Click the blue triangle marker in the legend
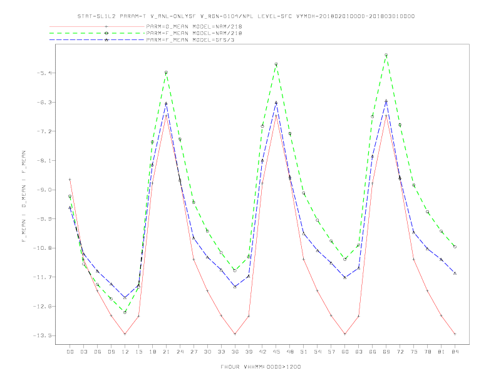 106,40
